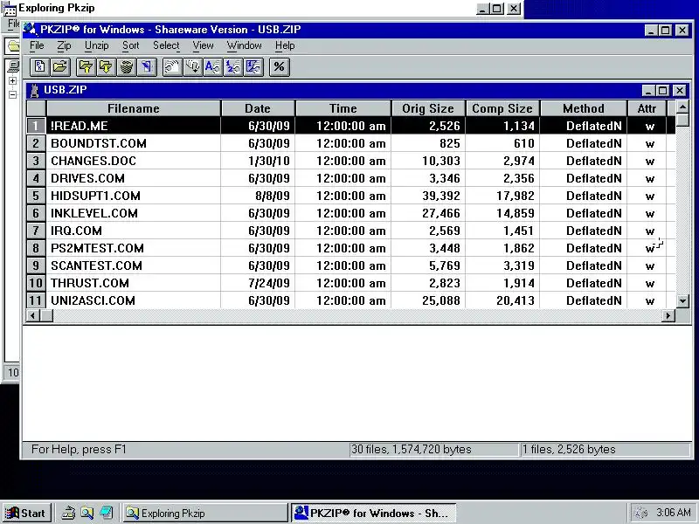Click the first quick launch icon beside Start
The width and height of the screenshot is (699, 524).
click(x=68, y=513)
